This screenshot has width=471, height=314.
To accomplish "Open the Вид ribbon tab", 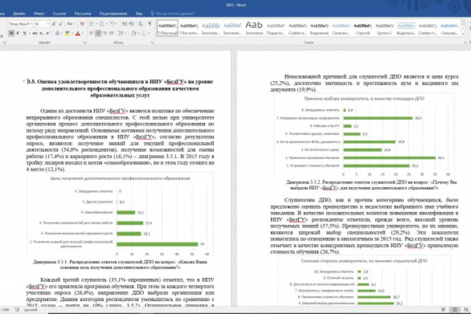I will coord(139,13).
